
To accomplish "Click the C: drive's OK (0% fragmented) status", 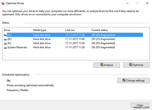I will click(103, 35).
